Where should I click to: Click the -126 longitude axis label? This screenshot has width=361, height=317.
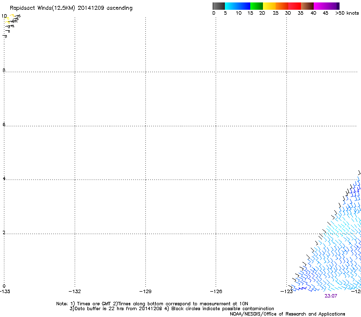coord(216,292)
